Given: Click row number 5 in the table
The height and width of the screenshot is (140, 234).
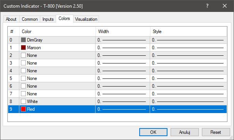Looking at the screenshot, I should pyautogui.click(x=11, y=78).
